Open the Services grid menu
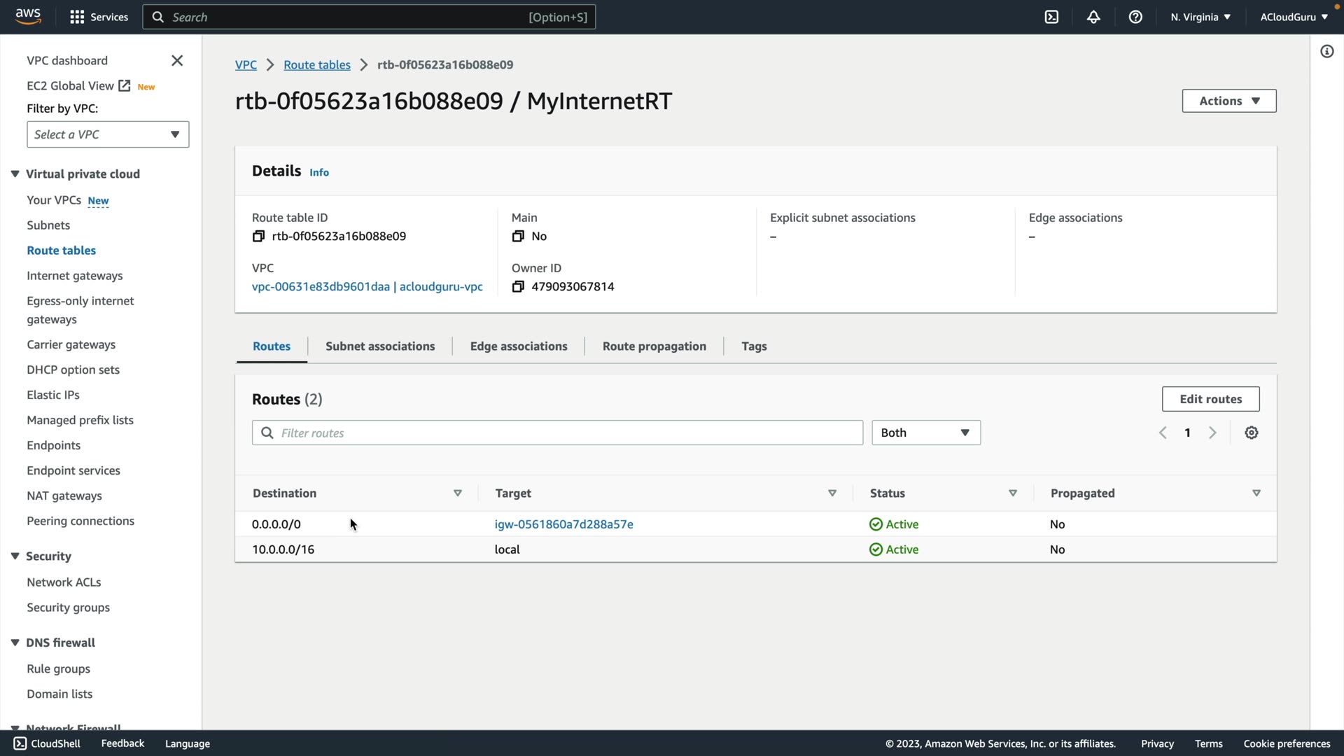This screenshot has width=1344, height=756. [77, 17]
